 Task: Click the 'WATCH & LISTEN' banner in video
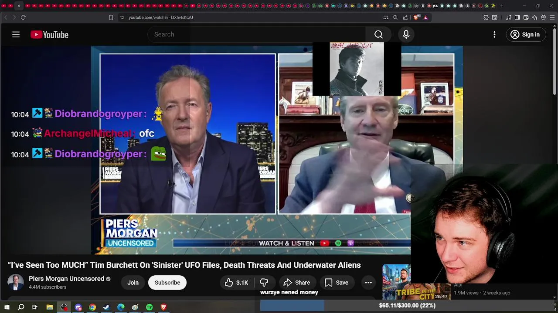(286, 243)
